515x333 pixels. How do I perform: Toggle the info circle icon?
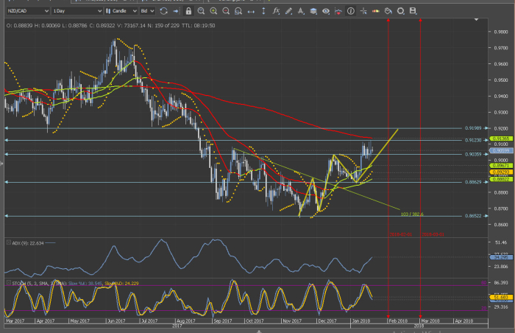tap(351, 11)
